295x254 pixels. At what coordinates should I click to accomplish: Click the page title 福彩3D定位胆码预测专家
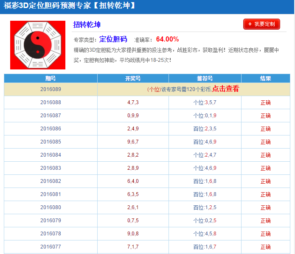(48, 6)
